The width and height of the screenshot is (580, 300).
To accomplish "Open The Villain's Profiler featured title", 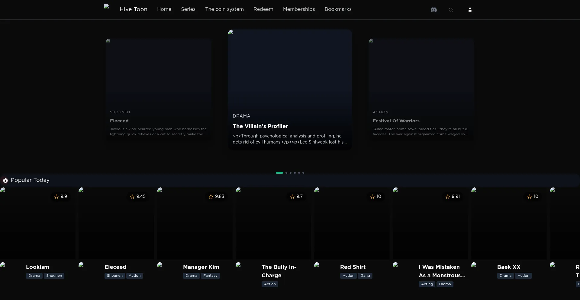I will (x=260, y=126).
